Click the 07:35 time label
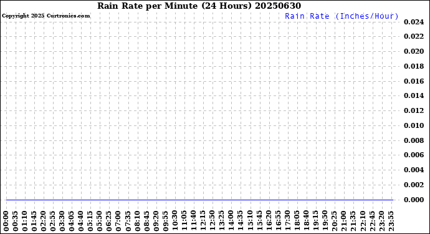Screen dimensions: 430x234 pos(128,222)
